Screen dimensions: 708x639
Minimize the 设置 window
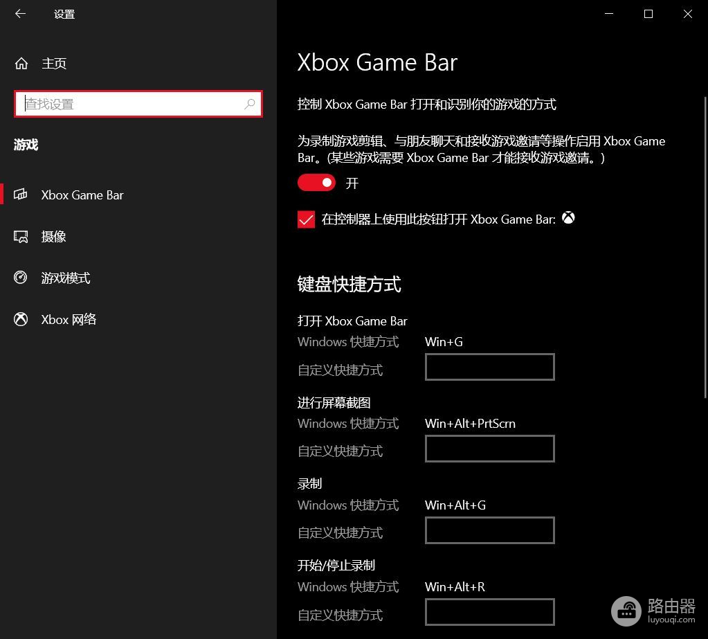(609, 14)
